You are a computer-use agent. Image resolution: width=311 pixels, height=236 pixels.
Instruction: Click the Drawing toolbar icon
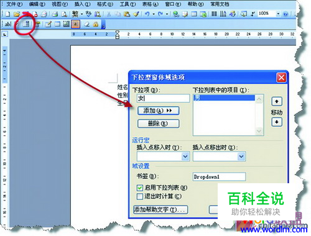(233, 14)
